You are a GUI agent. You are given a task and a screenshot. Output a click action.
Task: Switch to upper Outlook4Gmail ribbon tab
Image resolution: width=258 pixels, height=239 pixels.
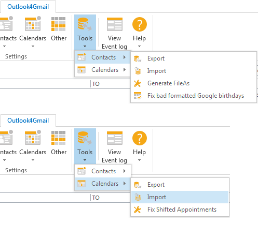point(28,7)
